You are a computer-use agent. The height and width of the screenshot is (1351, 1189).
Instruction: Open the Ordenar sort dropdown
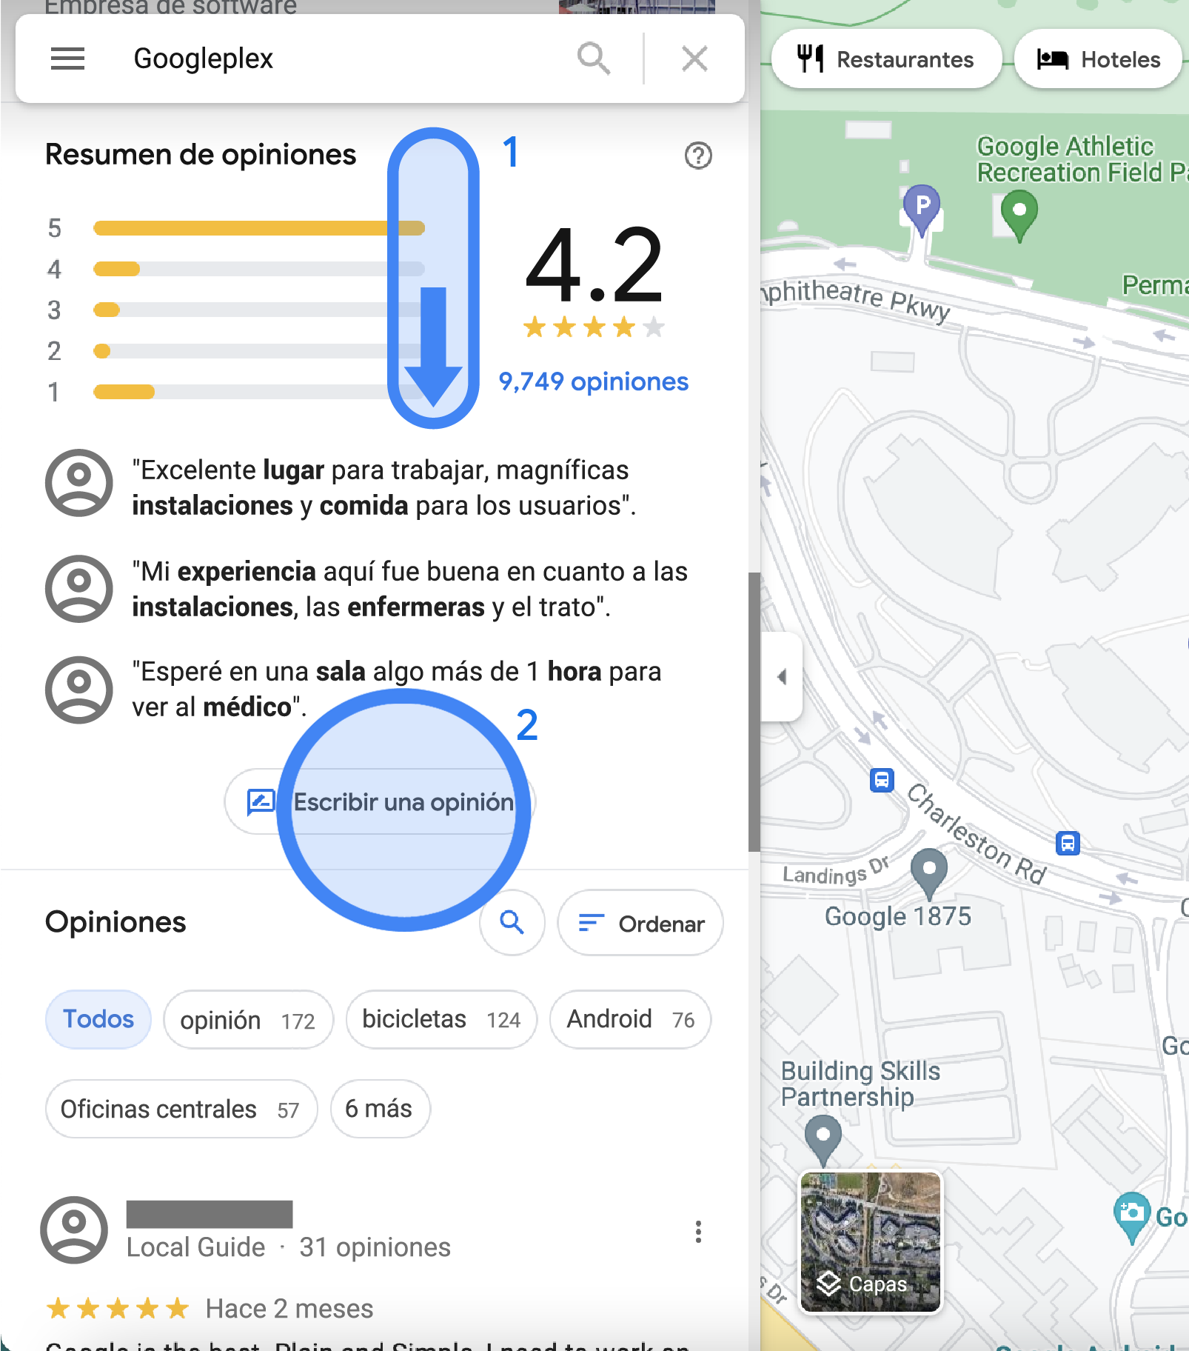640,924
